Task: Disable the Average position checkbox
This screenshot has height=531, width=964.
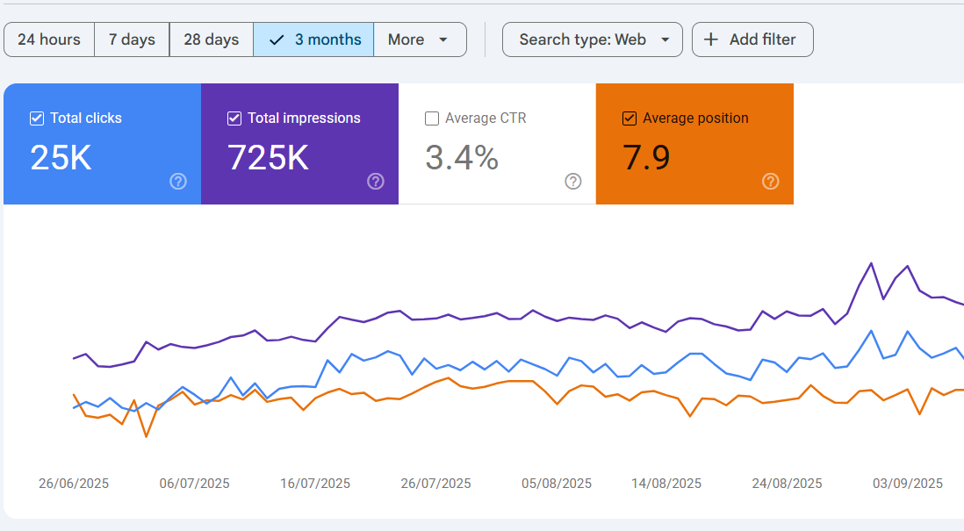Action: point(629,118)
